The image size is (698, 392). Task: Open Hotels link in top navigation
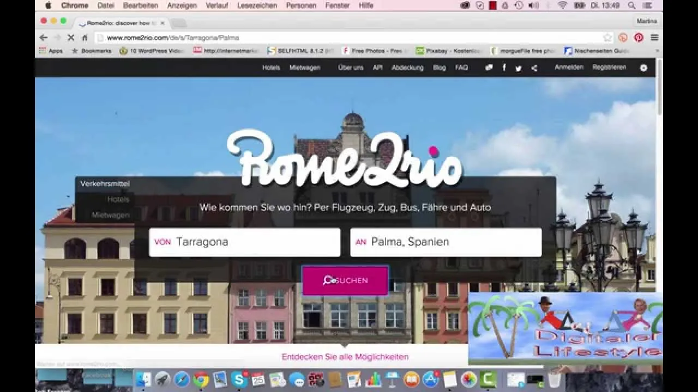coord(271,68)
